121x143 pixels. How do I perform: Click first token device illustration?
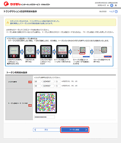click(14, 52)
